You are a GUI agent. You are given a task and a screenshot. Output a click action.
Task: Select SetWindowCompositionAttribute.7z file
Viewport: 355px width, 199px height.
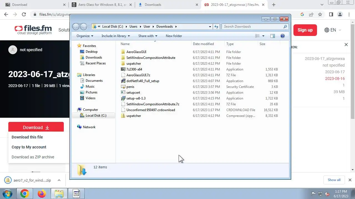tap(153, 104)
